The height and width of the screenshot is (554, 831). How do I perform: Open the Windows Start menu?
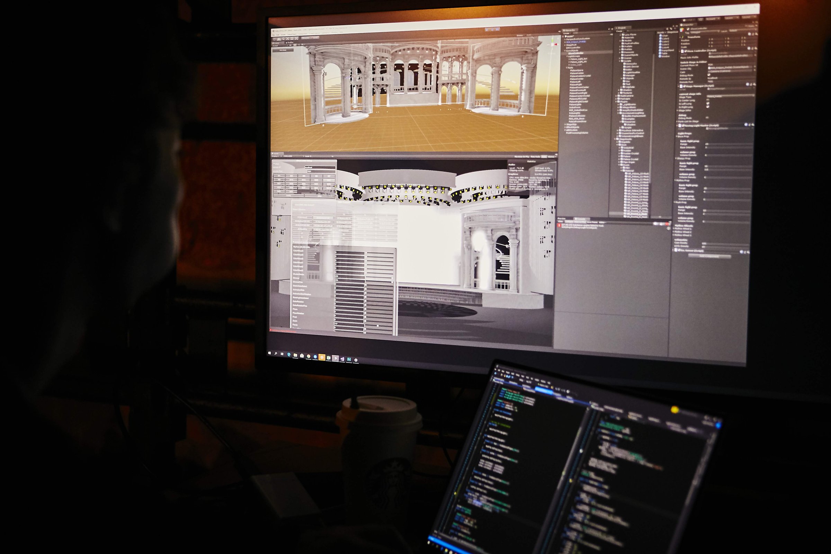click(270, 353)
